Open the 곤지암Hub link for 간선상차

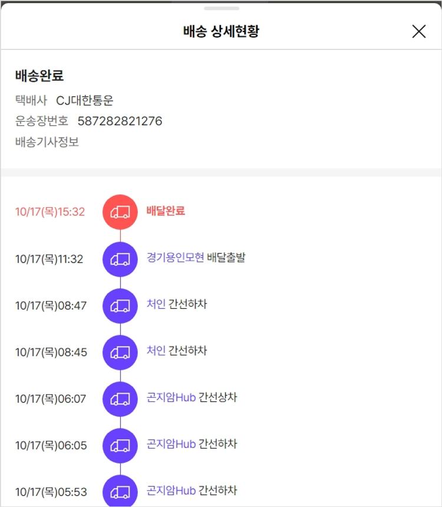(x=171, y=397)
